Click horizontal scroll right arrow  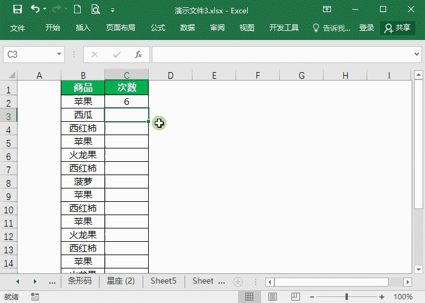tap(407, 282)
